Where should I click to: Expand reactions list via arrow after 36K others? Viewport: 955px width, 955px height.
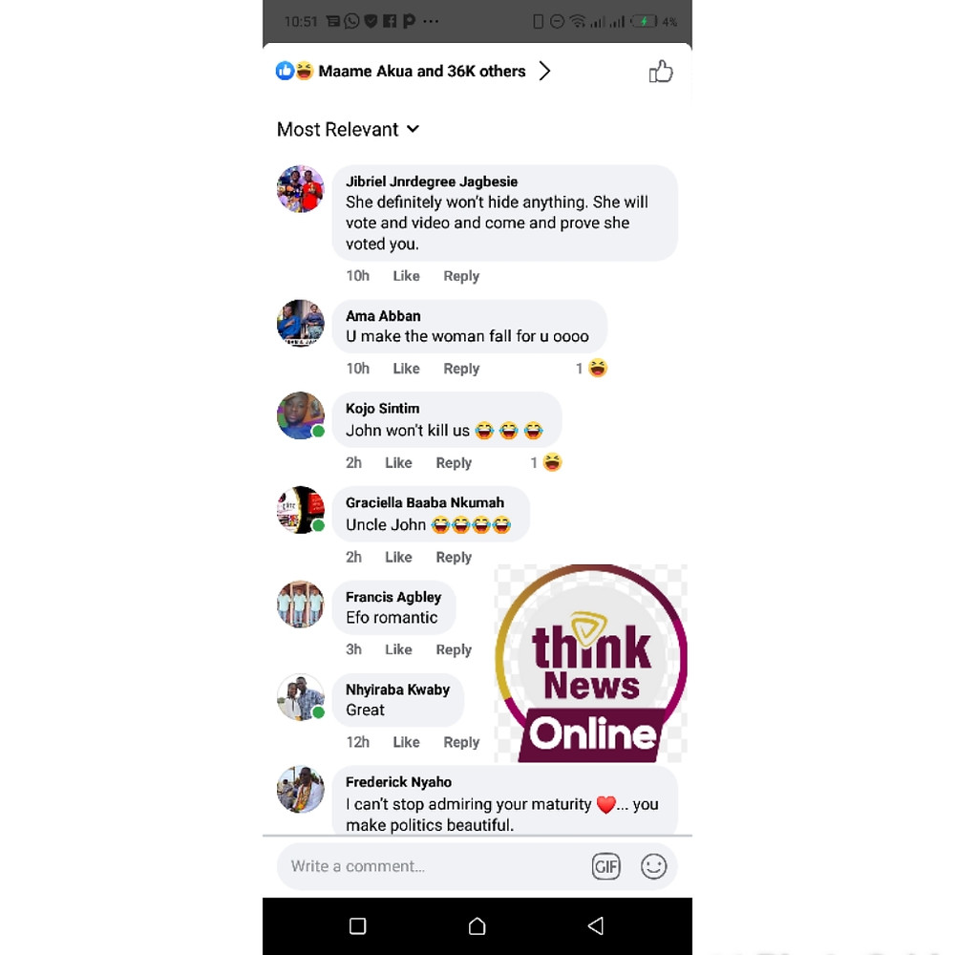(x=544, y=72)
